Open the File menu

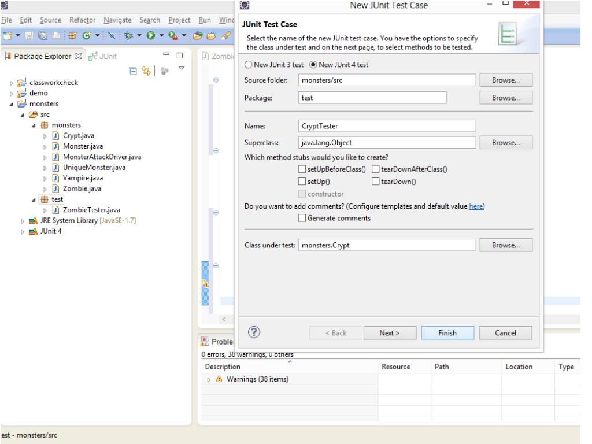(x=6, y=20)
